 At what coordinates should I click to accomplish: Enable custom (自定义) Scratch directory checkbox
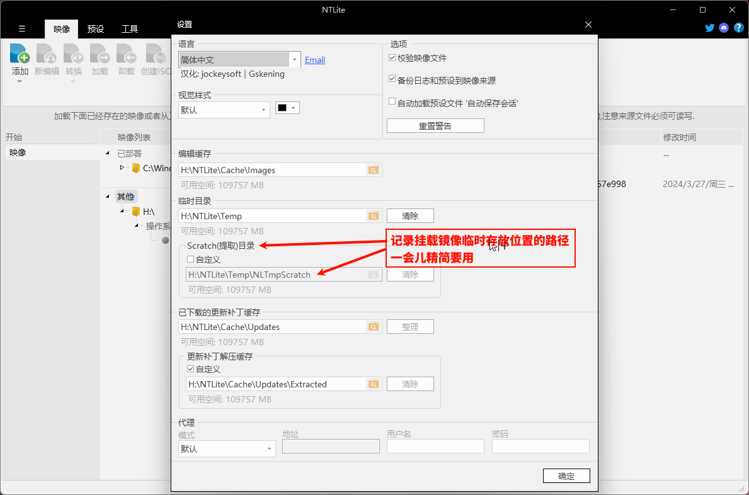[x=191, y=259]
